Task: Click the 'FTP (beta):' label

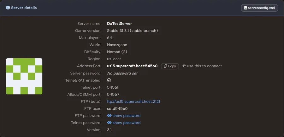Action: pyautogui.click(x=91, y=101)
